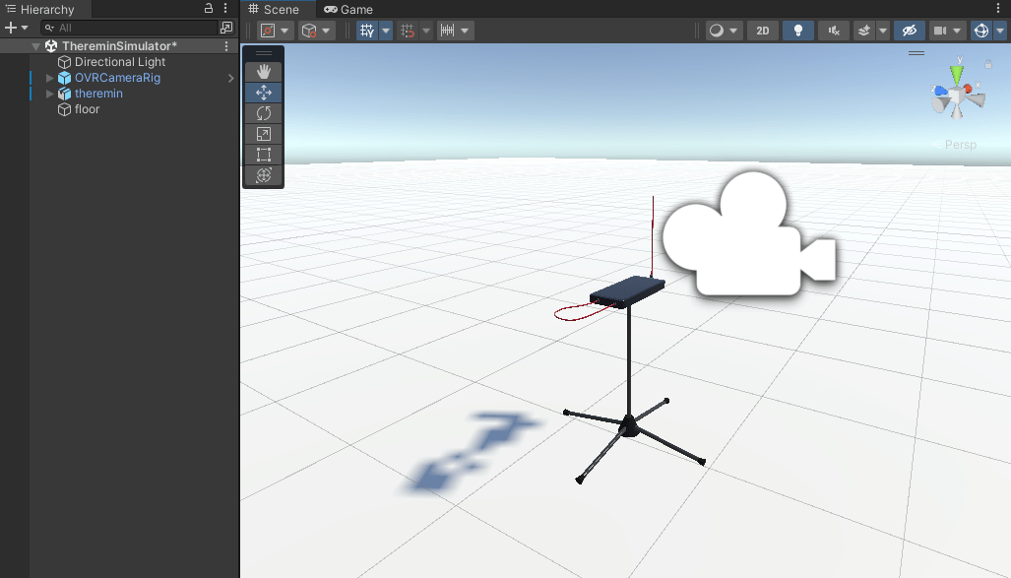
Task: Click red X axis on orientation gizmo
Action: pos(969,89)
